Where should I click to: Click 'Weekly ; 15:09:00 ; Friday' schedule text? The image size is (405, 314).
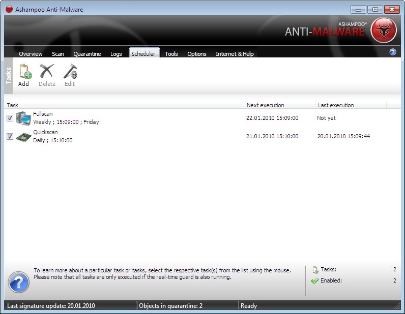[66, 122]
